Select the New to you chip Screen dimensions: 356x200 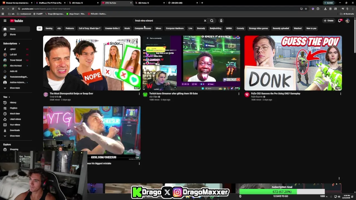311,28
